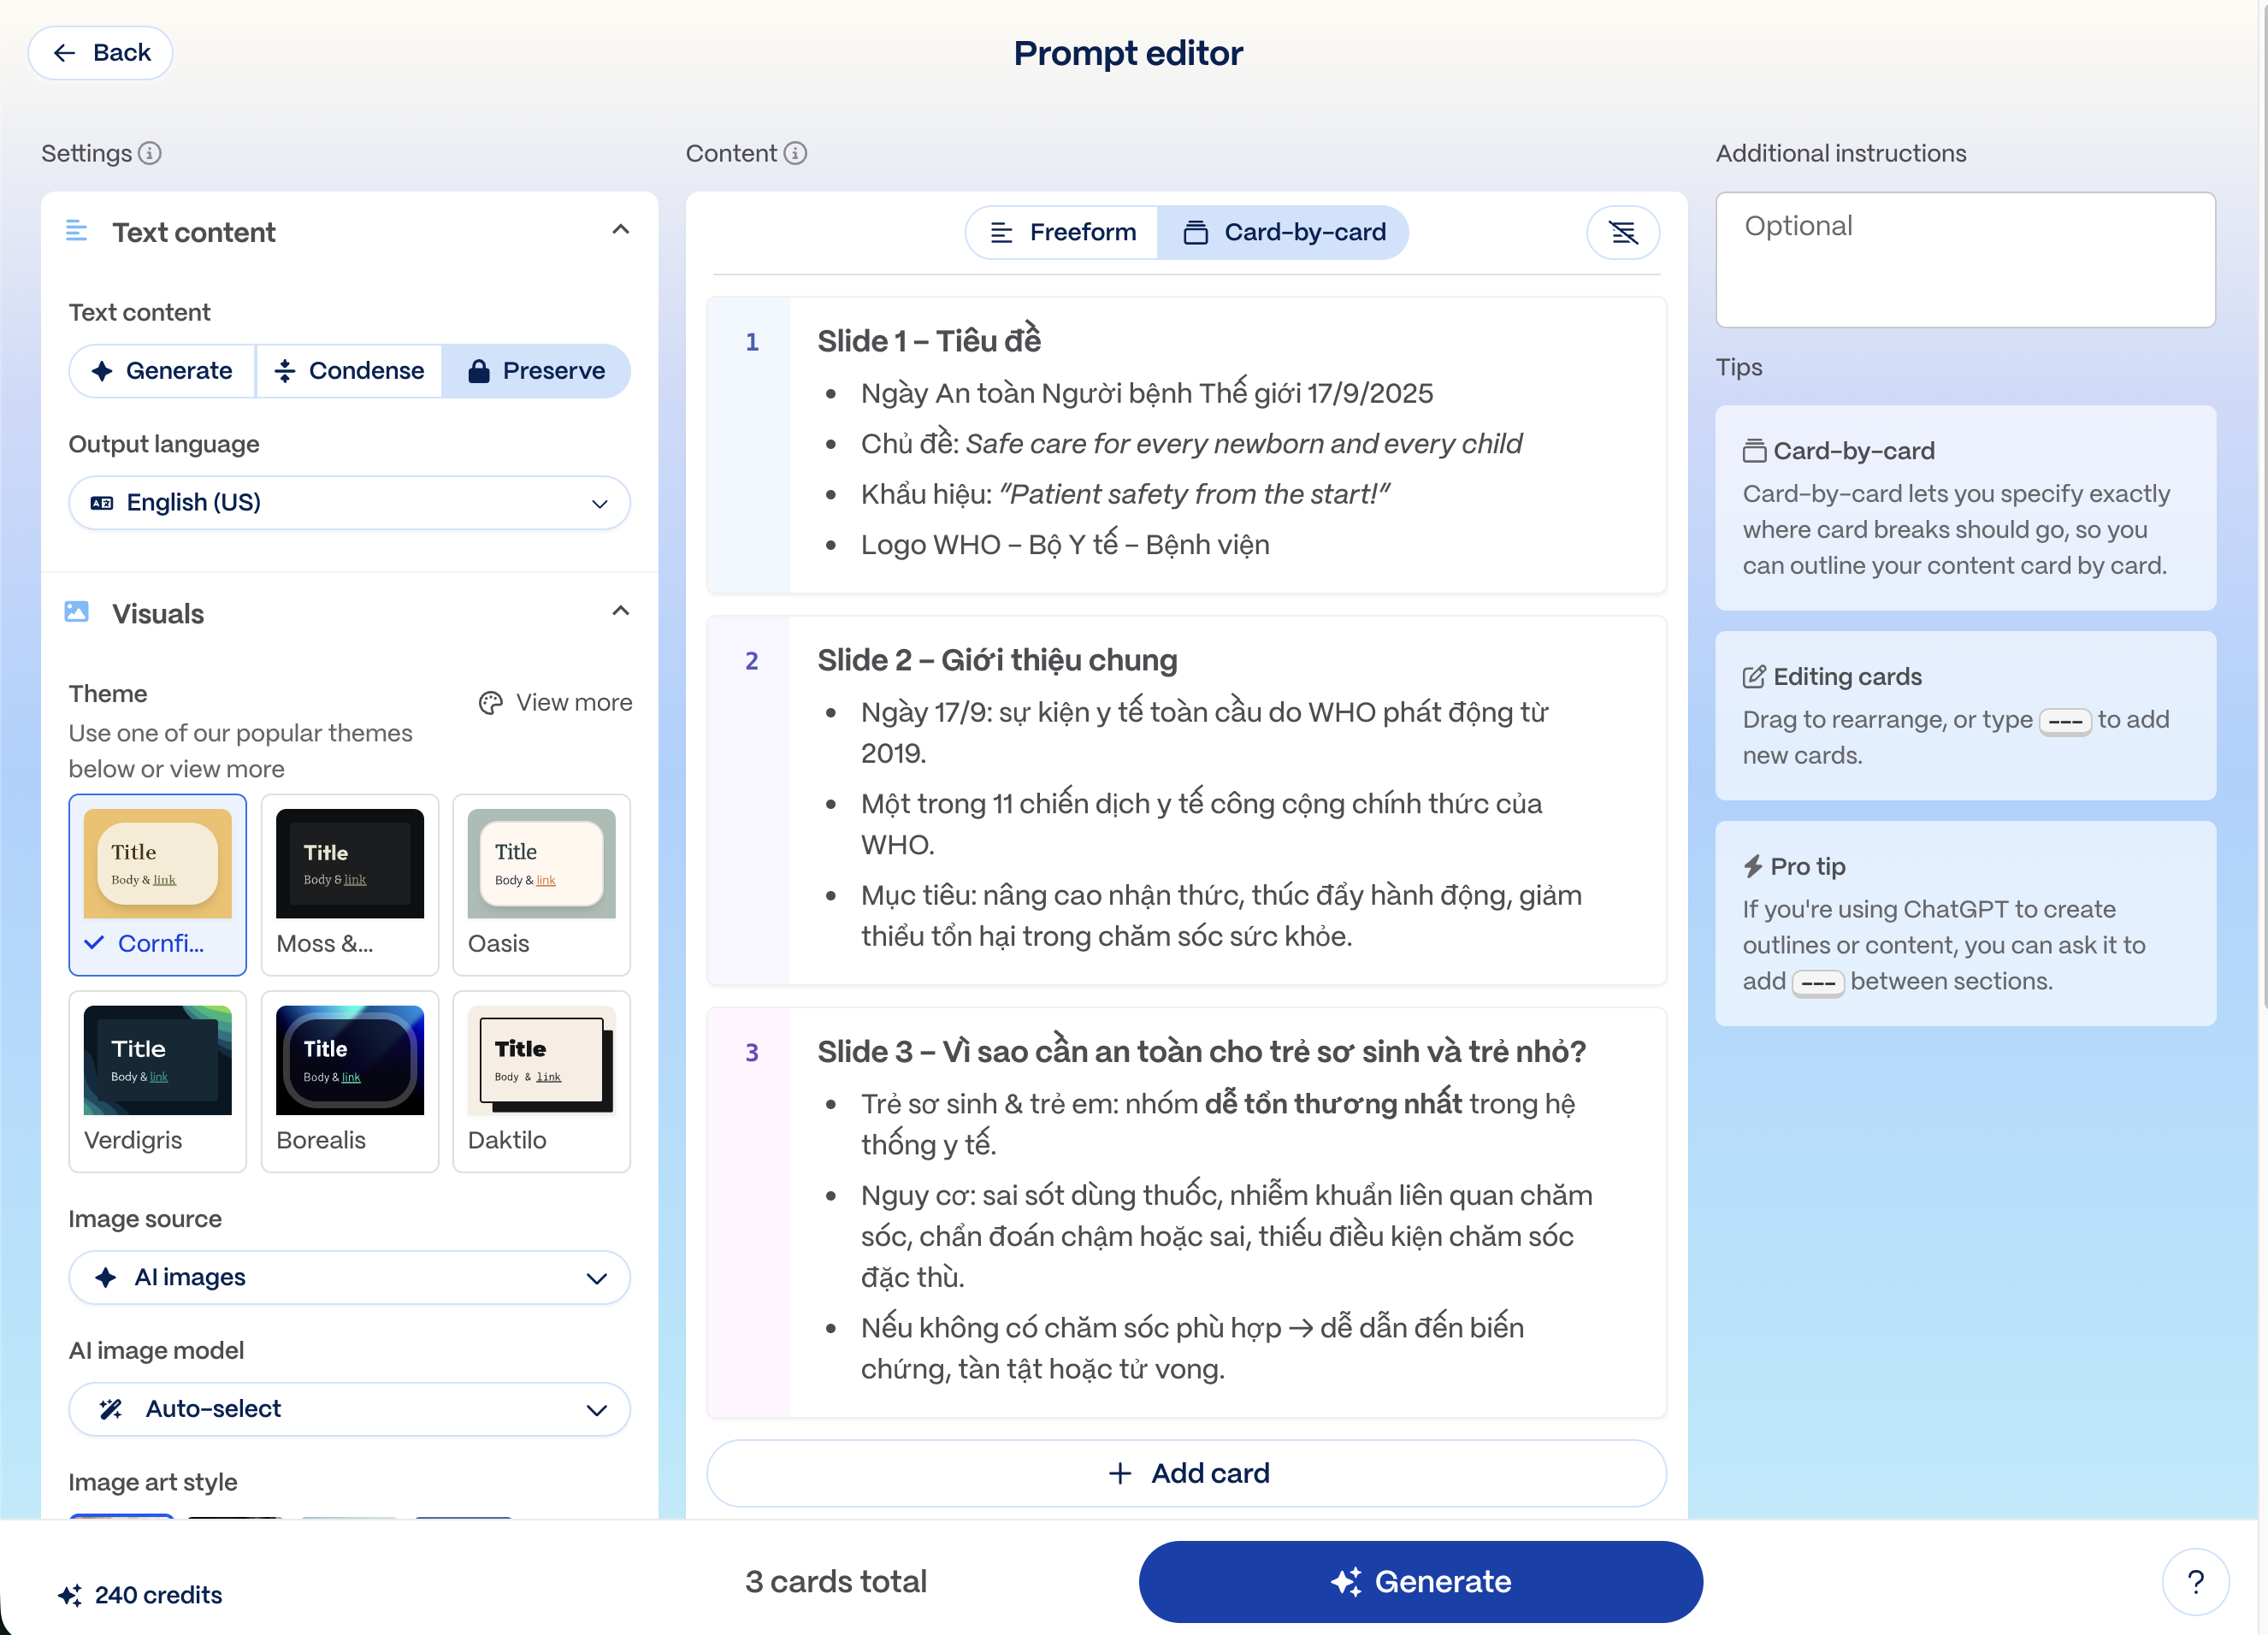Select the Preserve text content option
Image resolution: width=2268 pixels, height=1635 pixels.
(x=536, y=371)
